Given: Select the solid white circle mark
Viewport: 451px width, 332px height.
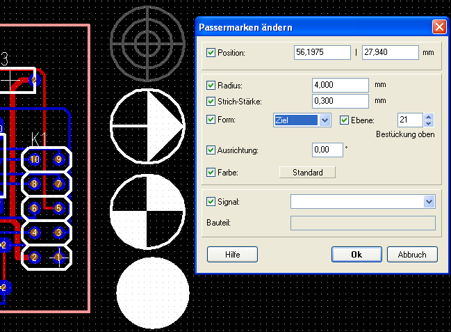Looking at the screenshot, I should 153,292.
